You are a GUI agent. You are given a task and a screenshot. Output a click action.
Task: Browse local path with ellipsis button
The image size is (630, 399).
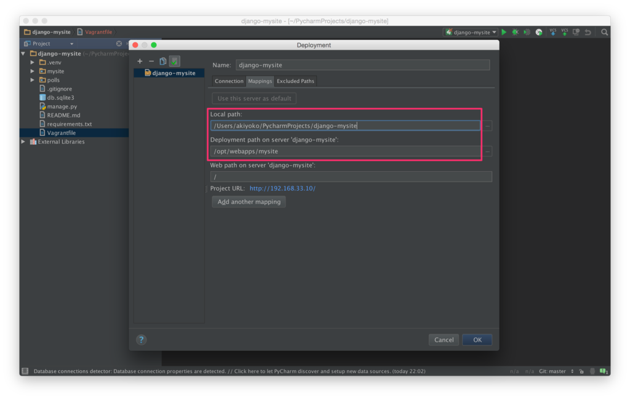pos(487,126)
